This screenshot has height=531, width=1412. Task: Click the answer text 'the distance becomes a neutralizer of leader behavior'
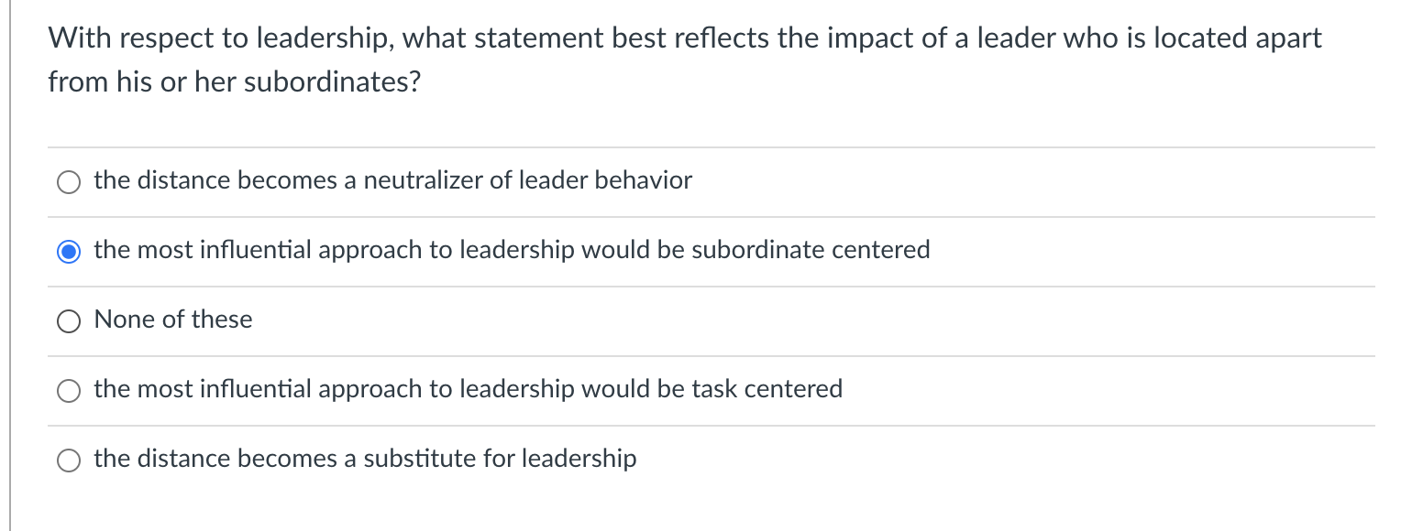pyautogui.click(x=392, y=180)
